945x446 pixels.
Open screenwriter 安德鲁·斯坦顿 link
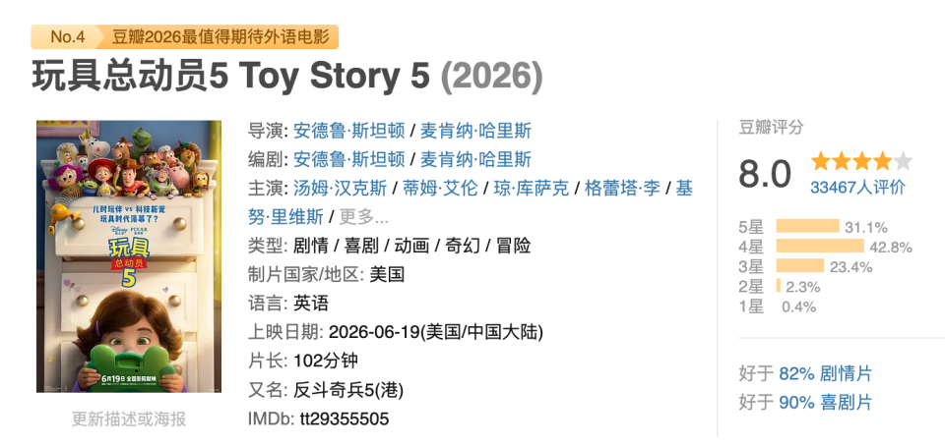click(x=348, y=159)
